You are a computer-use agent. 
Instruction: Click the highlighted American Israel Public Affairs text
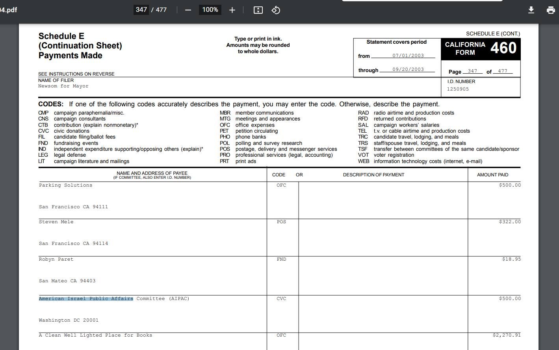click(86, 299)
